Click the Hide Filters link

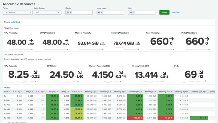click(176, 12)
